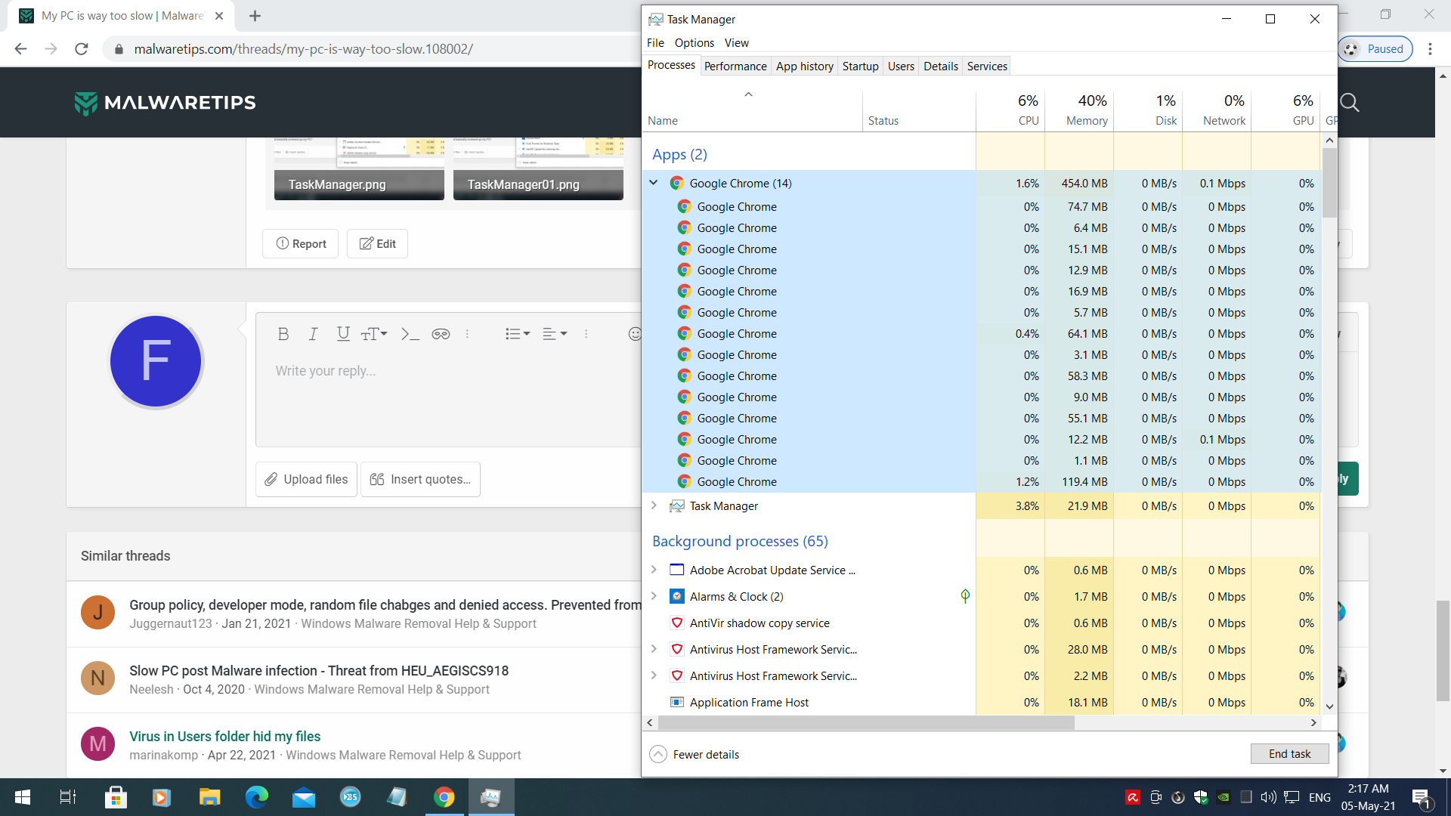Click the inline code icon in editor
This screenshot has height=816, width=1451.
coord(410,334)
